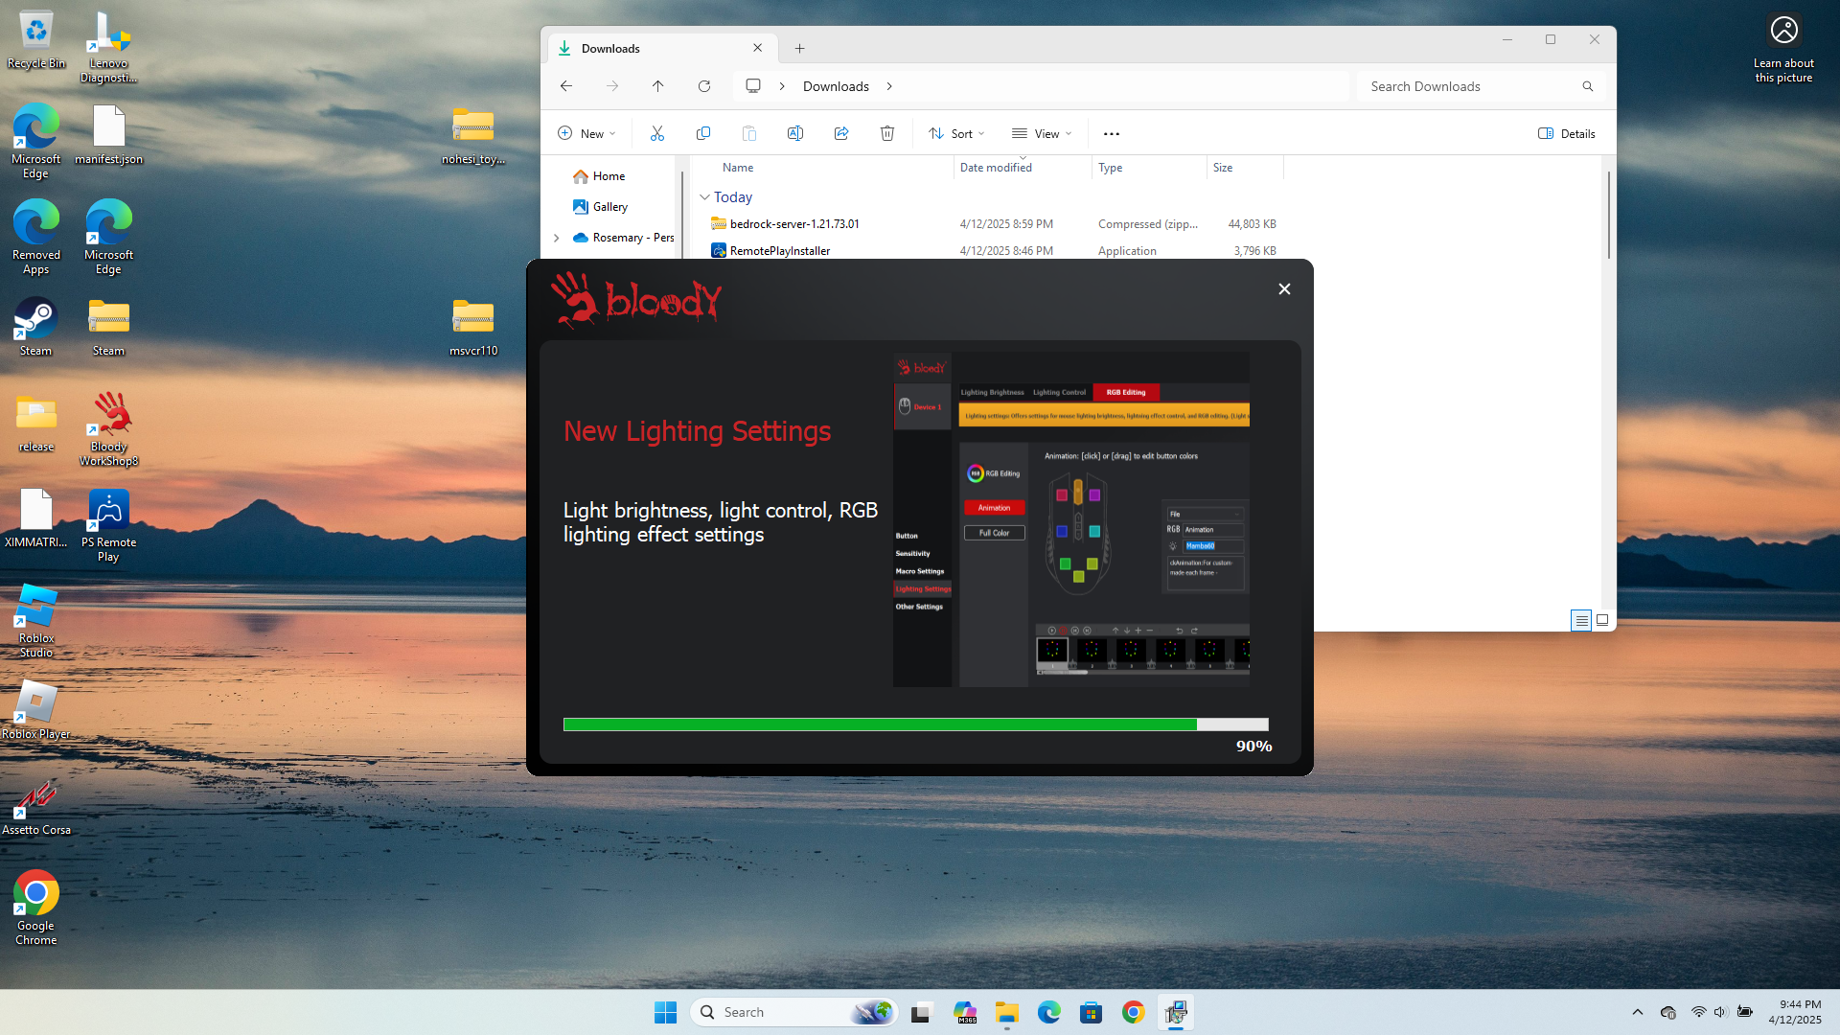The image size is (1840, 1035).
Task: Select the nohesi_toy zipped folder on desktop
Action: pyautogui.click(x=473, y=135)
